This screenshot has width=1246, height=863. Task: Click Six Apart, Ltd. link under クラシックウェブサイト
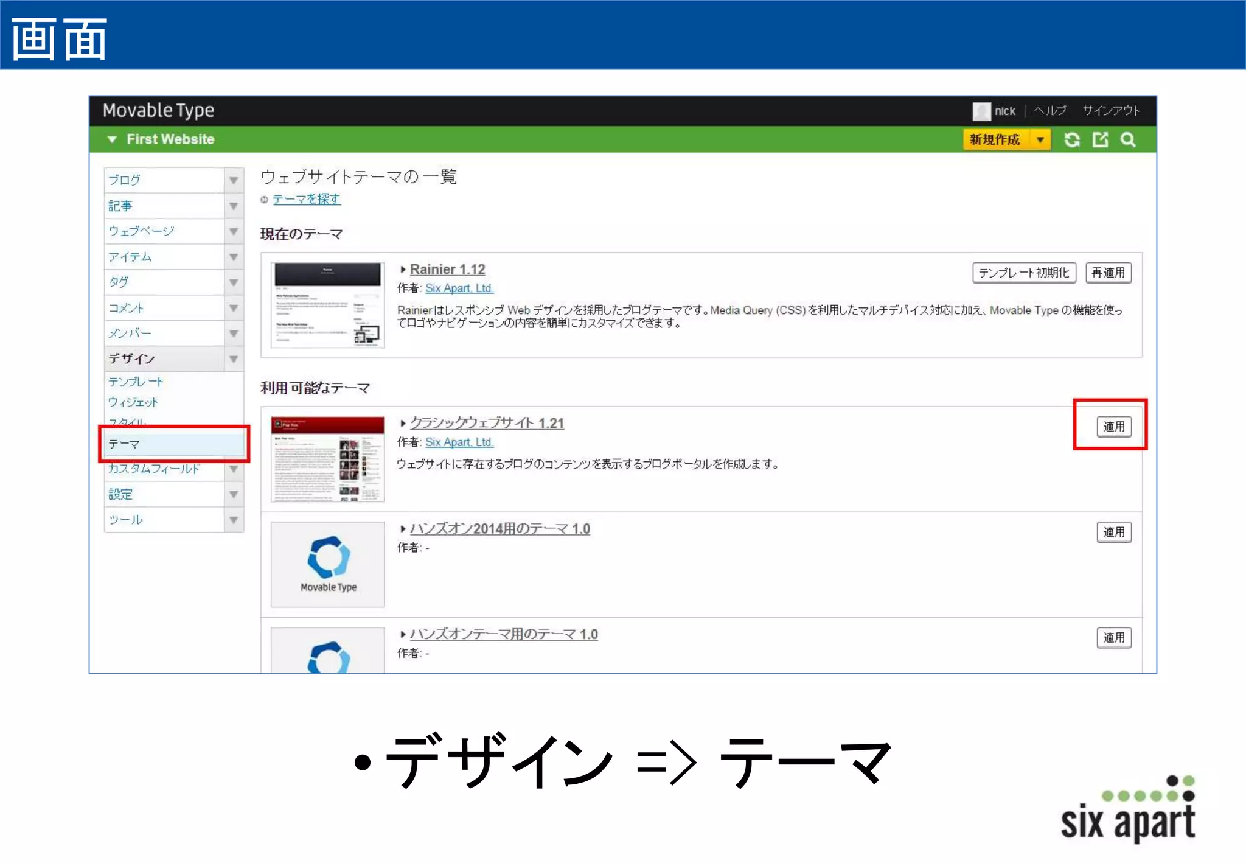click(x=459, y=442)
